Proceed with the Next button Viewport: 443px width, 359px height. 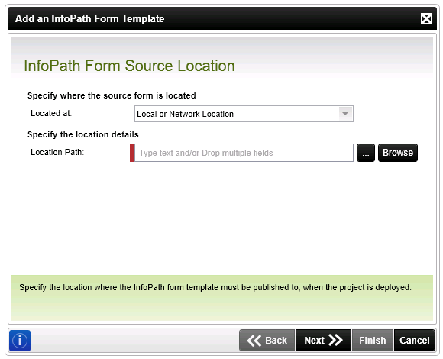pos(324,341)
